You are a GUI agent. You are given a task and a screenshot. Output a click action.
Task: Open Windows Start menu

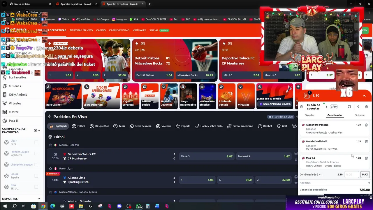point(5,206)
